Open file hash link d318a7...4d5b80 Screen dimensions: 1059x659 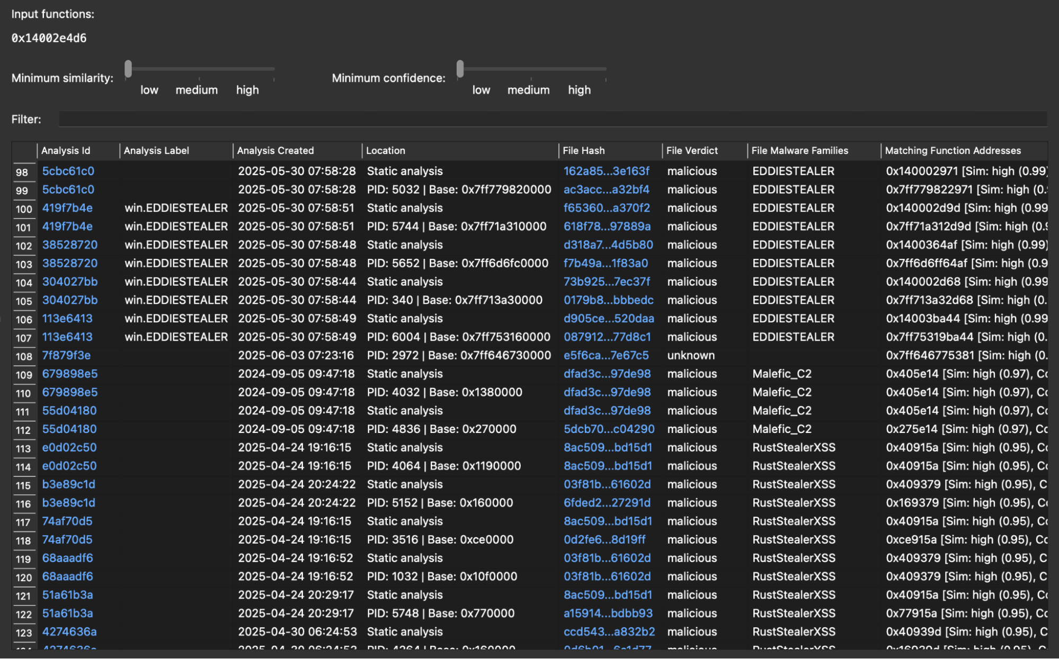(x=608, y=245)
